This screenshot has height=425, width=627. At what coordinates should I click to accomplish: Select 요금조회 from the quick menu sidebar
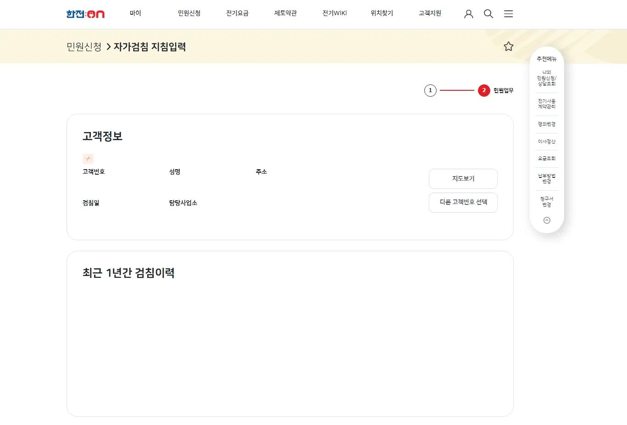tap(546, 159)
